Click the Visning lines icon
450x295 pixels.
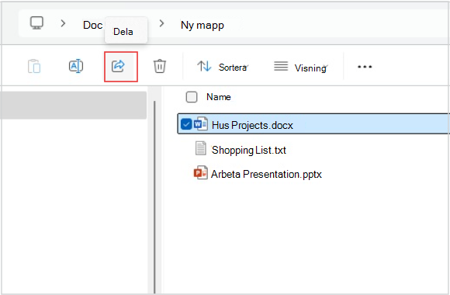[x=281, y=66]
